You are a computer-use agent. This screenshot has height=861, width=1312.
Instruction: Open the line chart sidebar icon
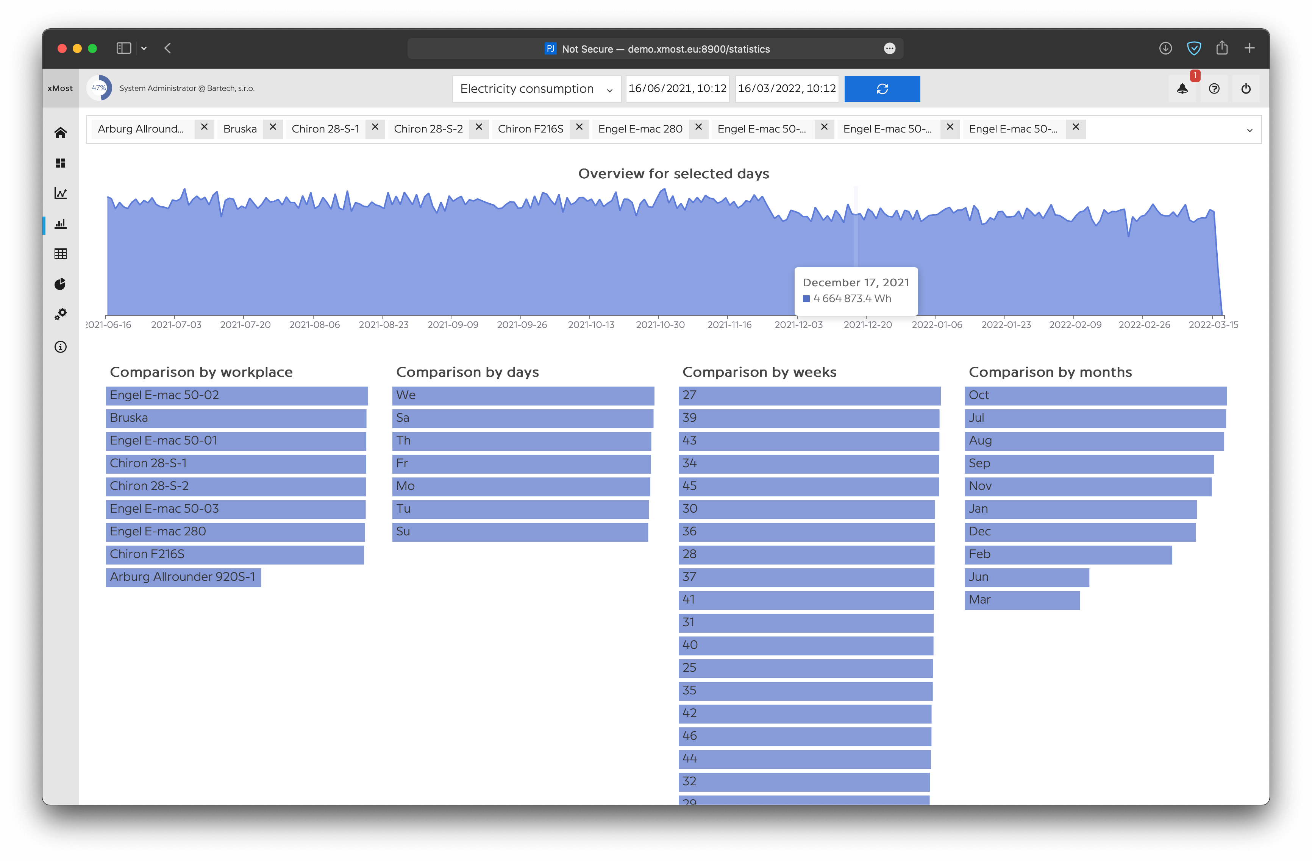tap(61, 193)
